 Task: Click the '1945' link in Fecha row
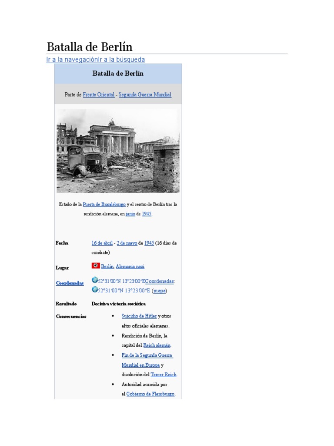point(149,243)
